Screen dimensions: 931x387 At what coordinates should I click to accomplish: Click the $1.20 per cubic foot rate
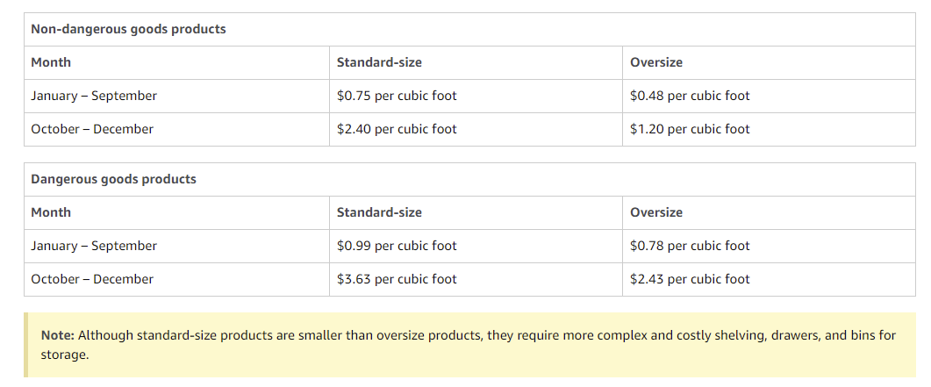point(690,129)
